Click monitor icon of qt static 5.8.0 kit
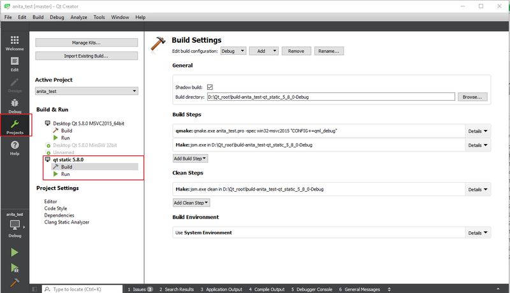The height and width of the screenshot is (293, 510). pos(47,159)
